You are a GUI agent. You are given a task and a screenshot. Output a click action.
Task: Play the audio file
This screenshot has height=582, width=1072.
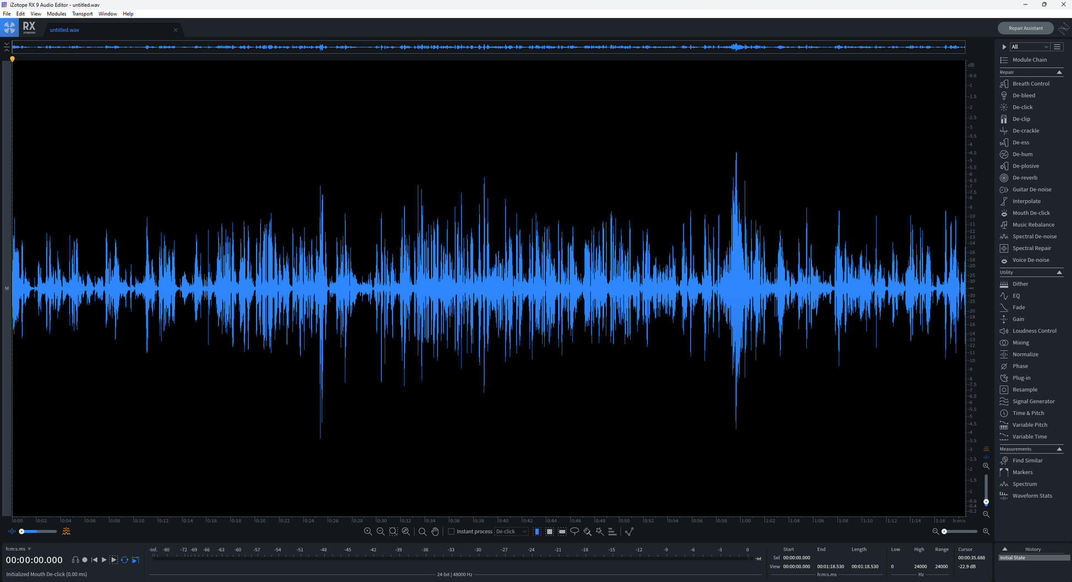coord(103,560)
